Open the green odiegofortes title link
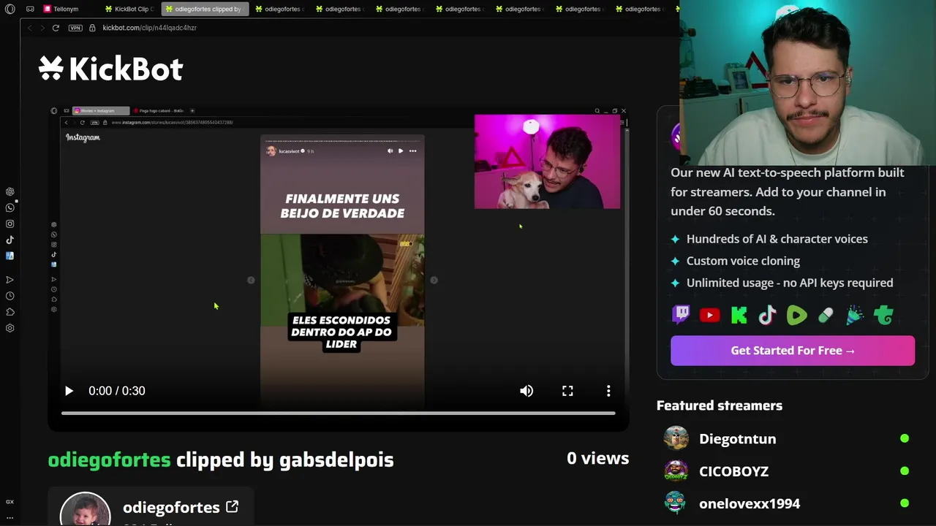936x526 pixels. pos(109,460)
